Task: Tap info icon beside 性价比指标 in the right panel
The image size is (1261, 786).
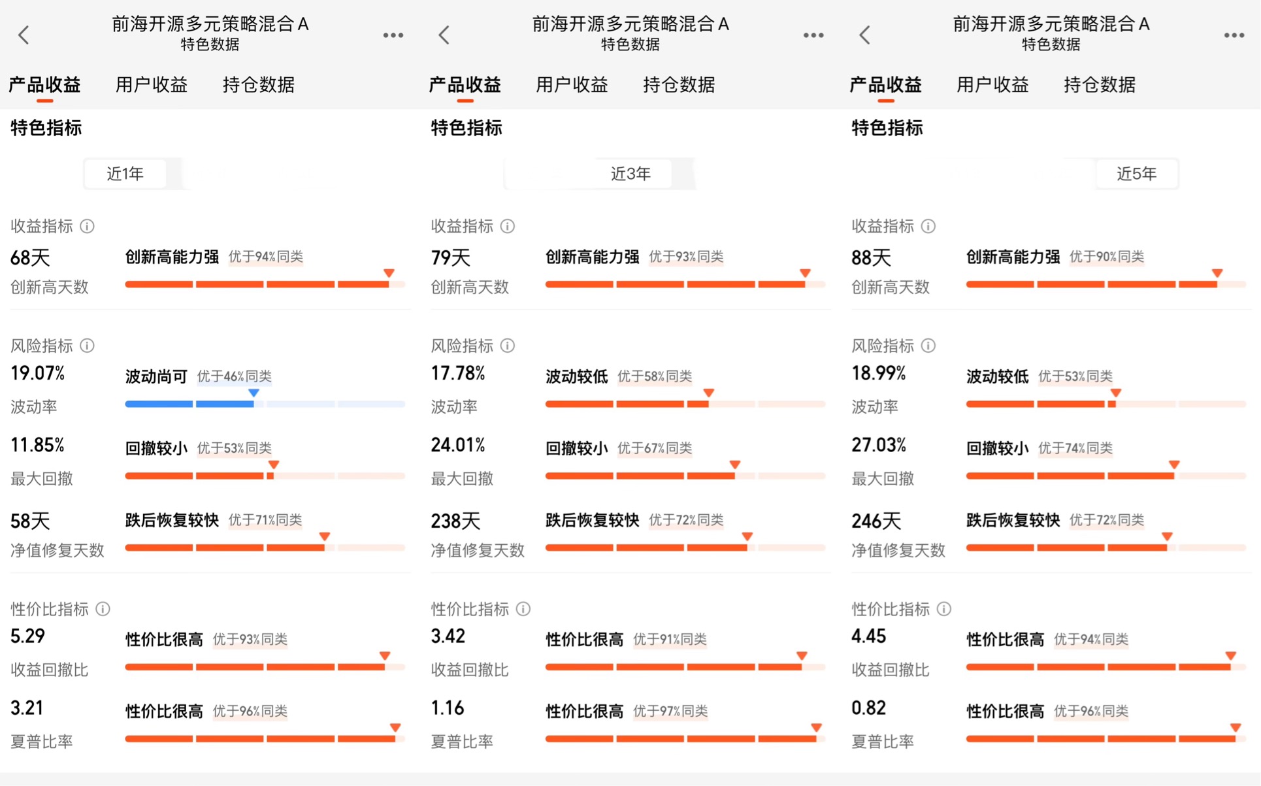Action: (x=944, y=609)
